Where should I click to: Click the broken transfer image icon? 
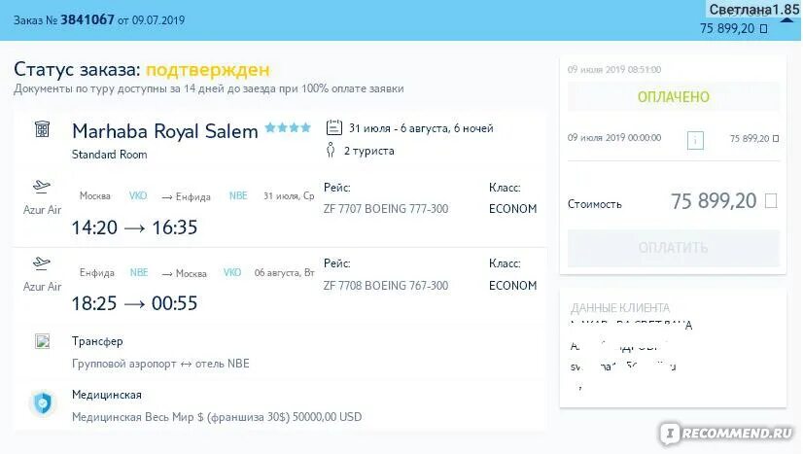(x=42, y=341)
